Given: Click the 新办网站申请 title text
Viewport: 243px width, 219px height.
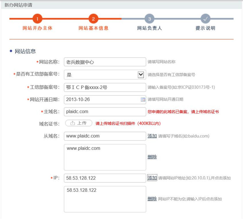Looking at the screenshot, I should [x=18, y=5].
